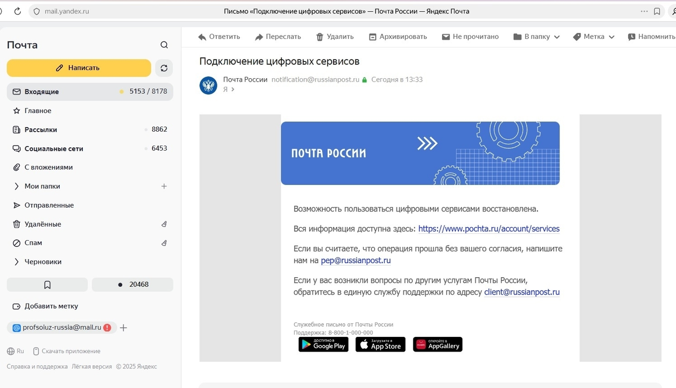
Task: Open App Store badge
Action: tap(380, 344)
